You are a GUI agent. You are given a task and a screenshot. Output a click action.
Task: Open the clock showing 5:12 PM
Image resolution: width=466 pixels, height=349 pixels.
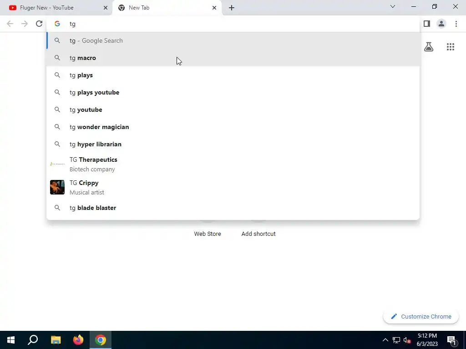click(x=427, y=340)
